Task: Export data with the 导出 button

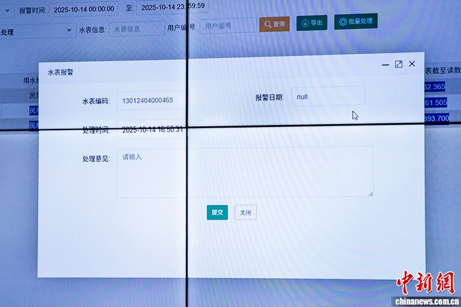Action: pos(312,23)
